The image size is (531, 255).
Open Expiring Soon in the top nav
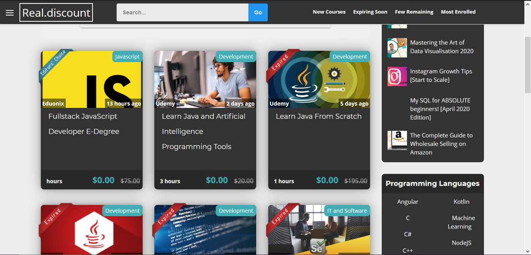tap(370, 12)
